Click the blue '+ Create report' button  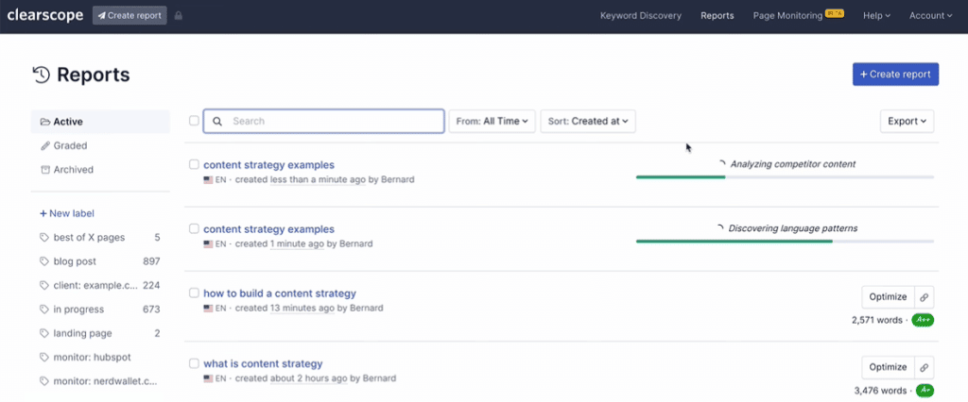[894, 75]
